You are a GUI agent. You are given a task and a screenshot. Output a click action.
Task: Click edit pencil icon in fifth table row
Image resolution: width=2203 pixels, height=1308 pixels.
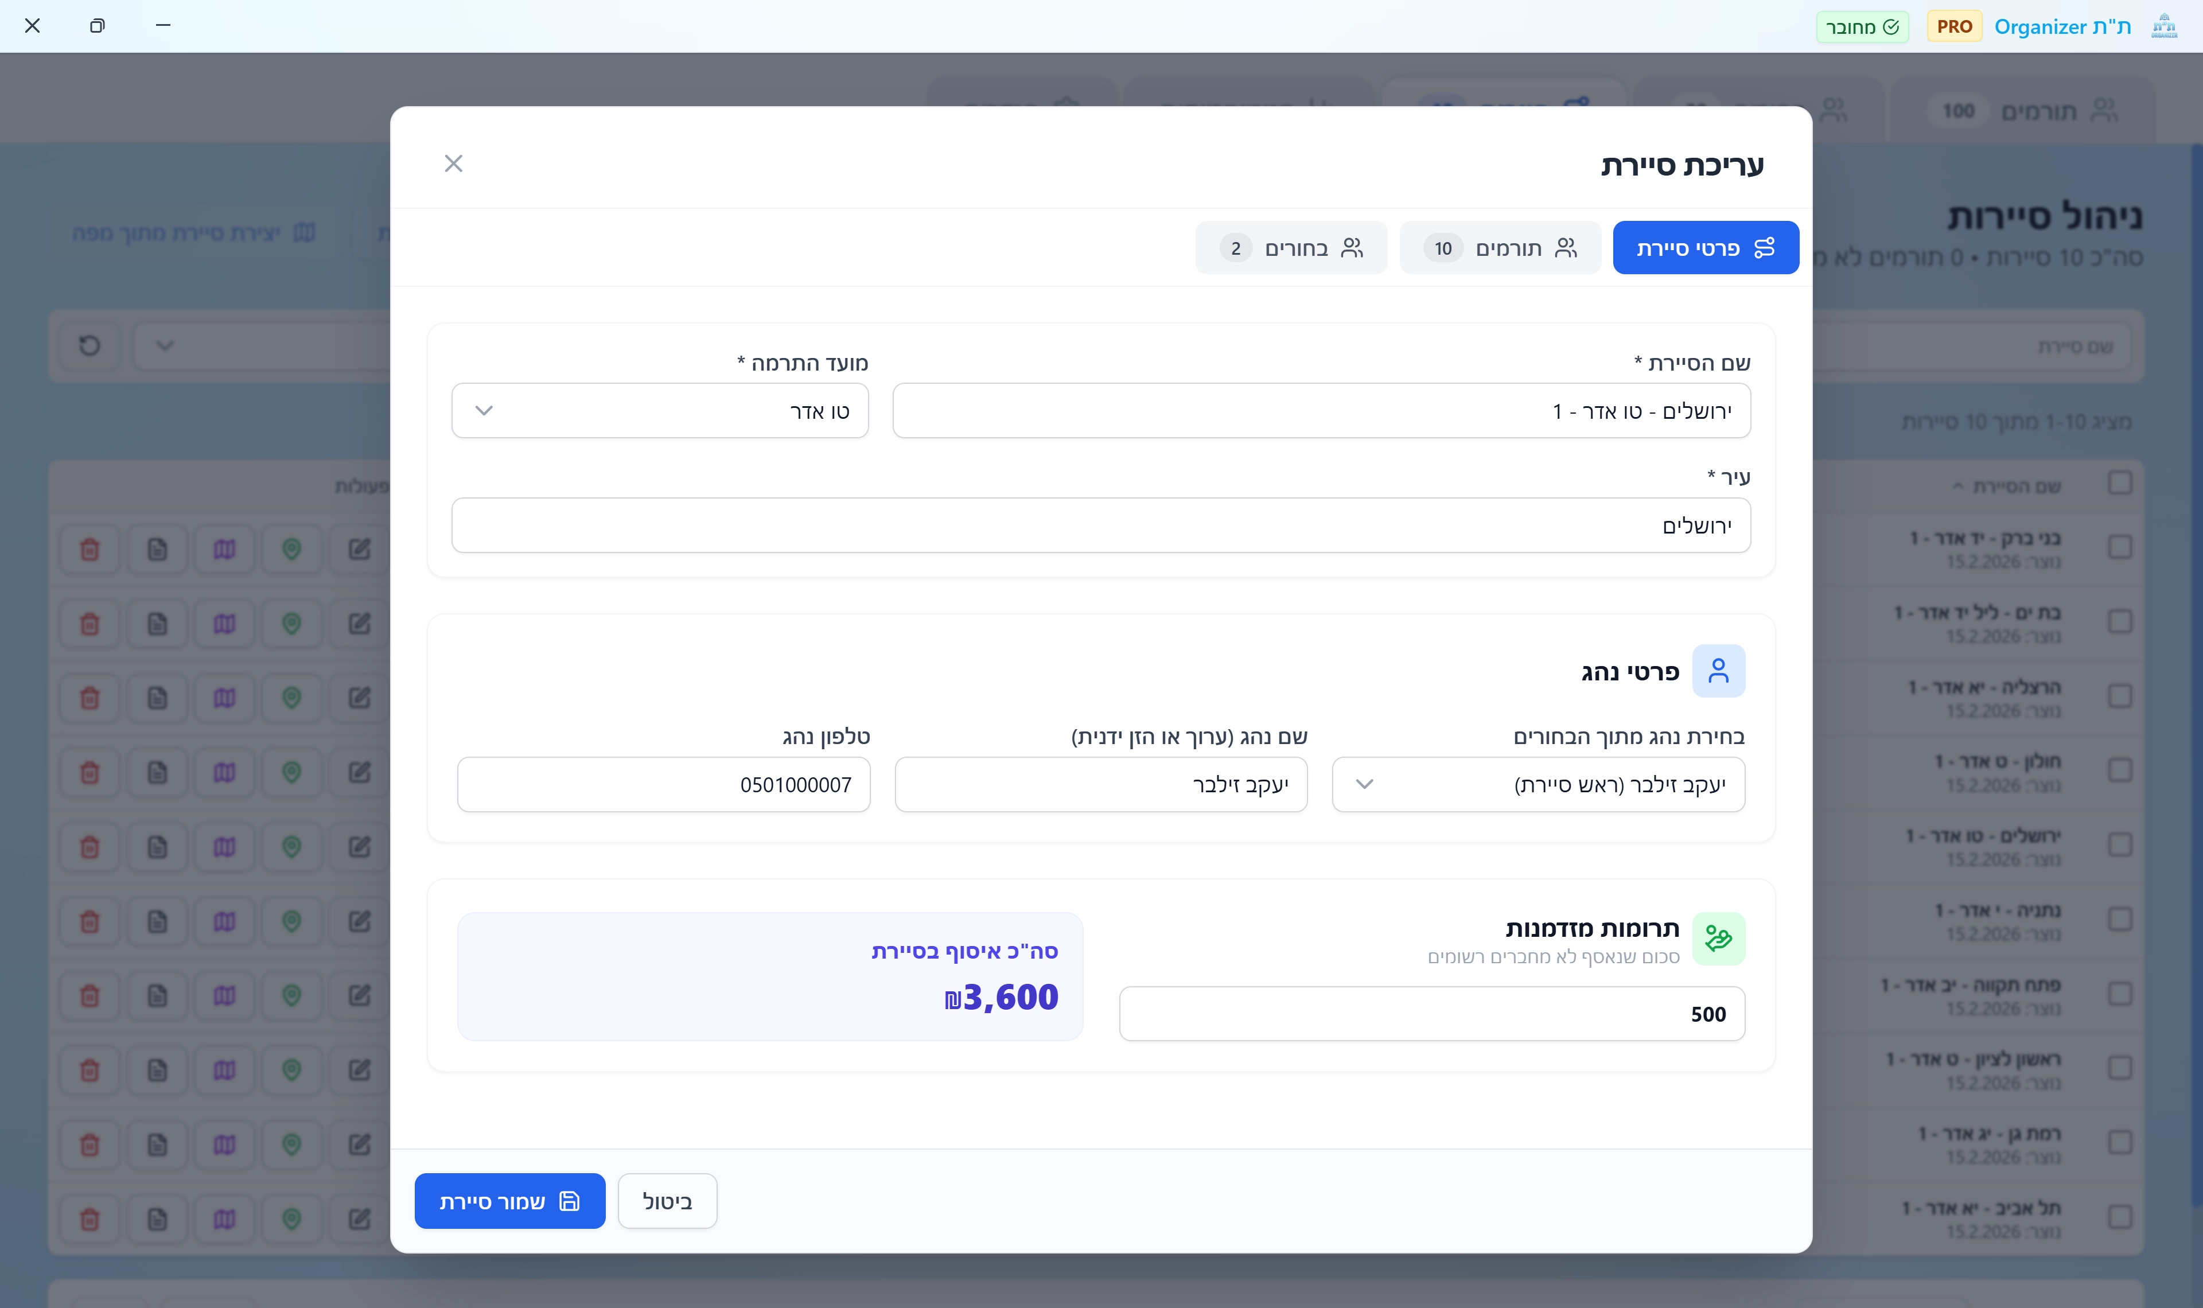click(359, 847)
